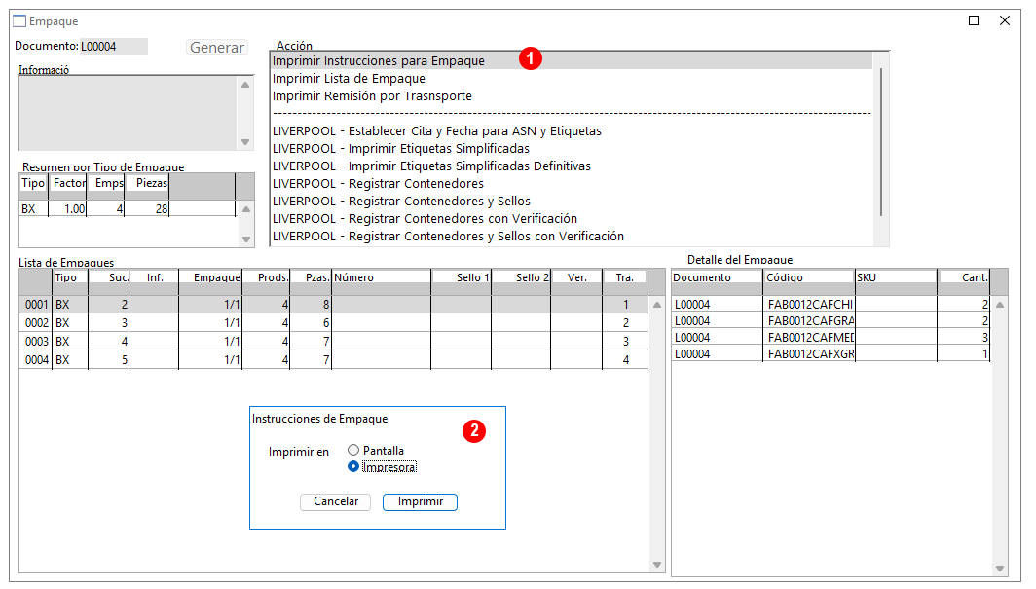Choose Imprimir Remisión por Trasnsporte action
1036x589 pixels.
click(572, 95)
